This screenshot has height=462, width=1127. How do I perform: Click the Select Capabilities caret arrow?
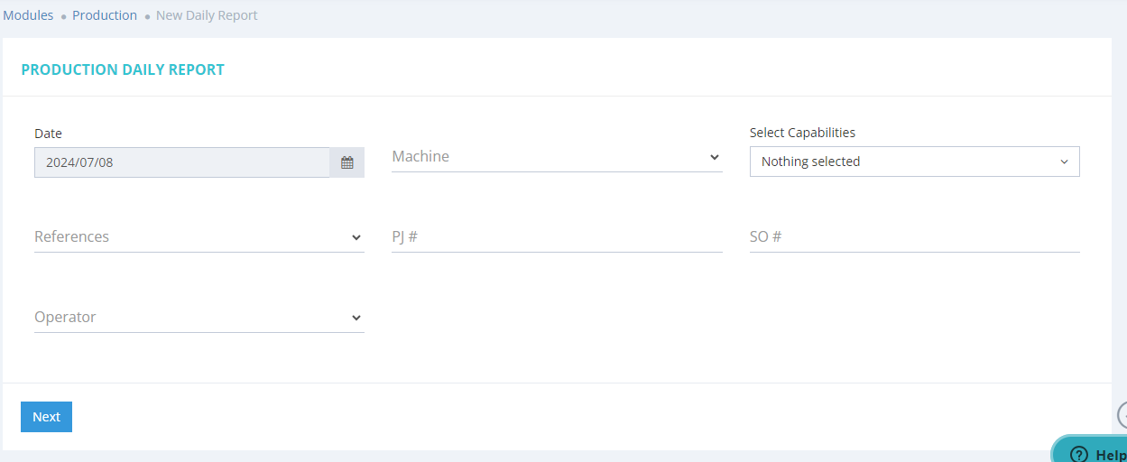click(1064, 162)
